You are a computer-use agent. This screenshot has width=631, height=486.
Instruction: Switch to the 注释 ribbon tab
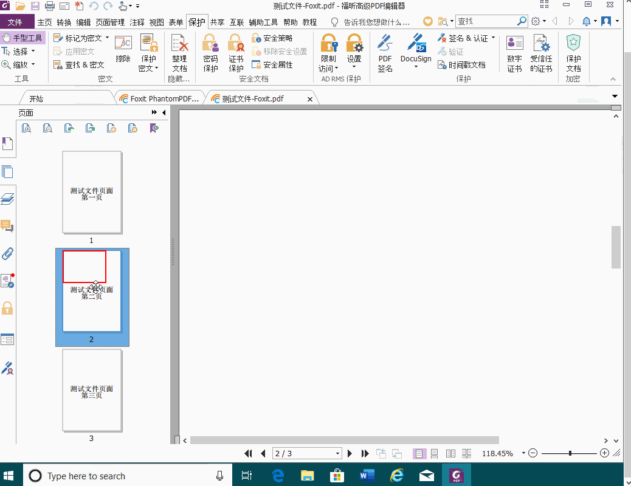(x=137, y=22)
